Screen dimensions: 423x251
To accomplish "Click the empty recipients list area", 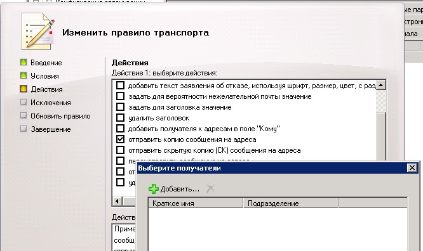I will [x=278, y=229].
